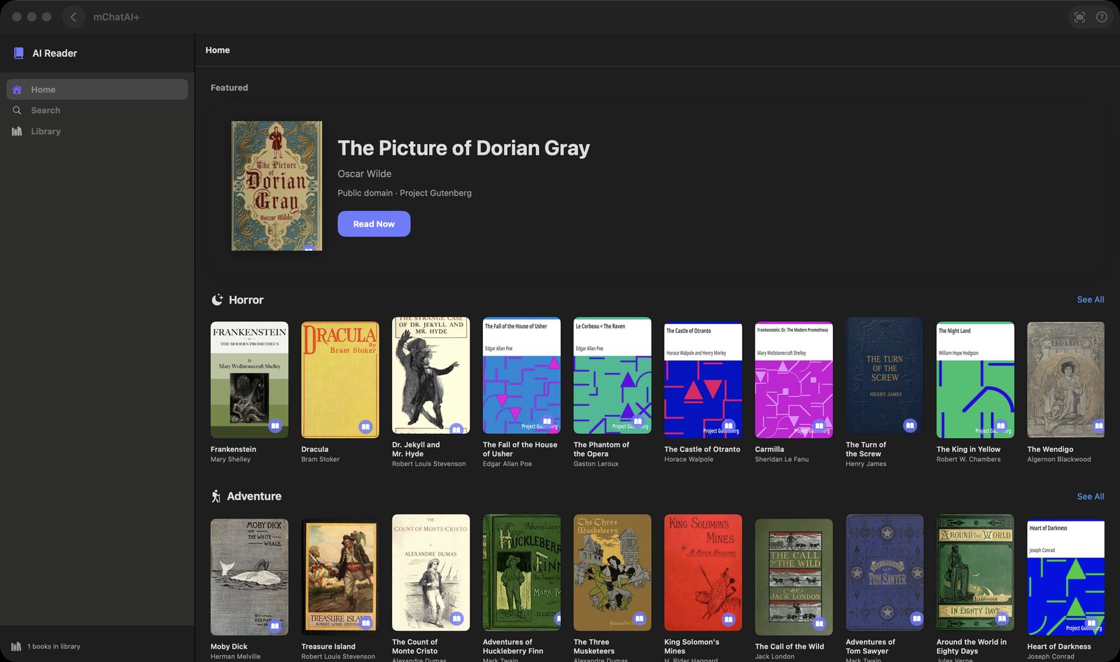Open The King in Yellow cover
The image size is (1120, 662).
(x=975, y=380)
